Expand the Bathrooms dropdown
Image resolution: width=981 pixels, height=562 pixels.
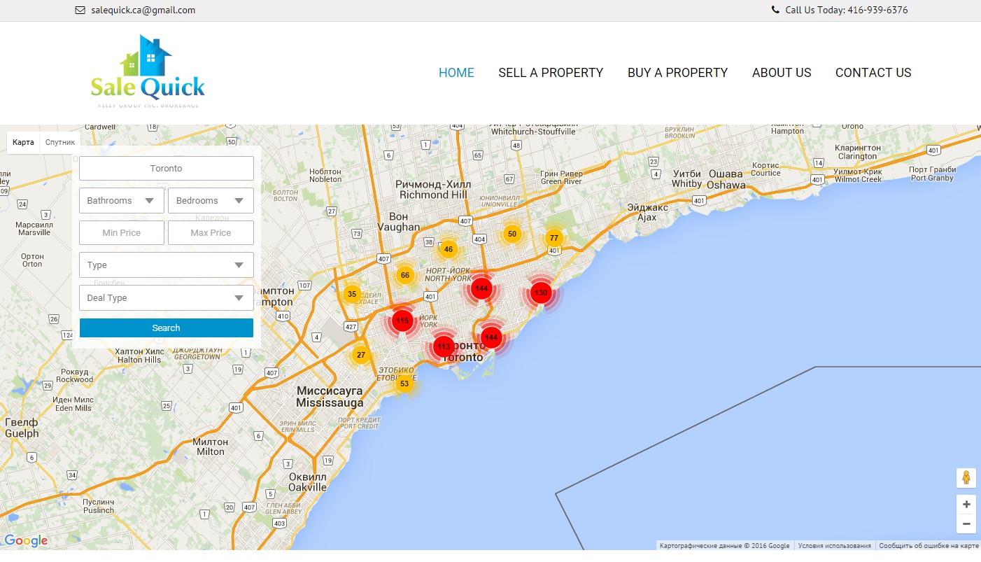[x=122, y=201]
